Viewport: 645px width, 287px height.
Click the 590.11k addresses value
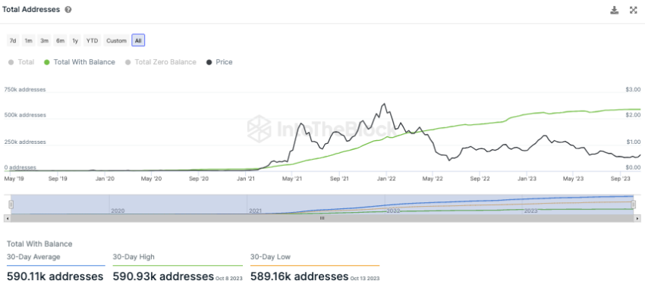pos(55,276)
